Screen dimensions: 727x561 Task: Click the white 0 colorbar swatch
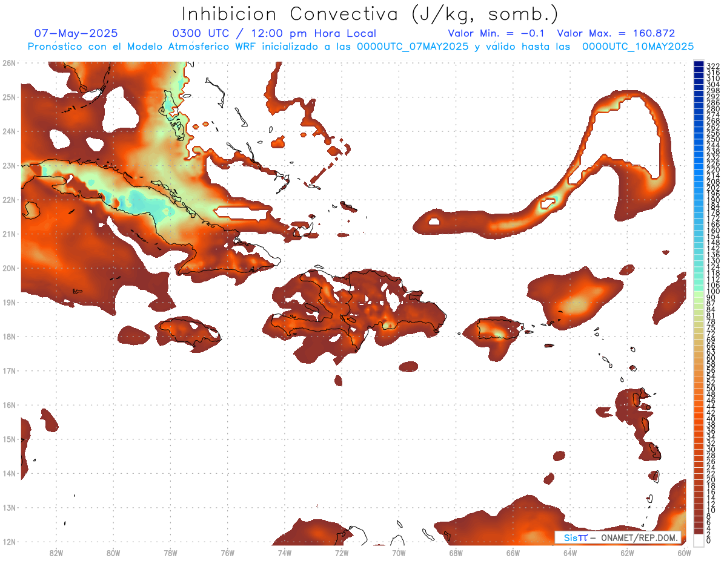tap(699, 540)
